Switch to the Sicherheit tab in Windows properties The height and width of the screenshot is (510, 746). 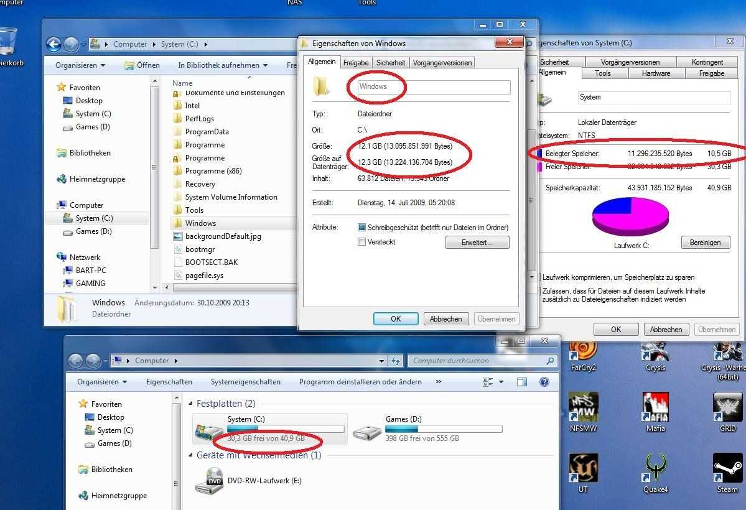[x=391, y=63]
